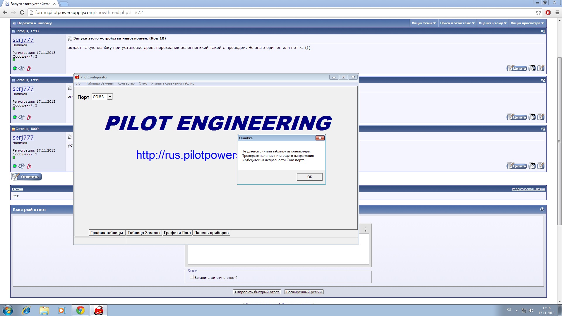Screen dimensions: 562x316
Task: Collapse the Быстрый ответ panel with the arrow icon
Action: pyautogui.click(x=542, y=209)
